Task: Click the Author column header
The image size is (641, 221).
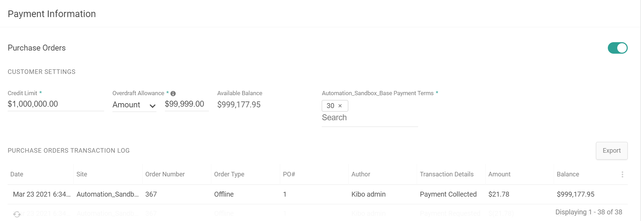Action: click(x=360, y=174)
